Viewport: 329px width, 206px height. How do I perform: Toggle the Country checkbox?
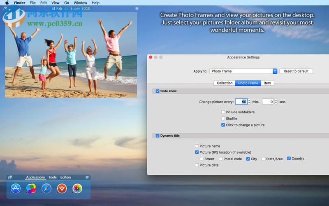pos(289,158)
